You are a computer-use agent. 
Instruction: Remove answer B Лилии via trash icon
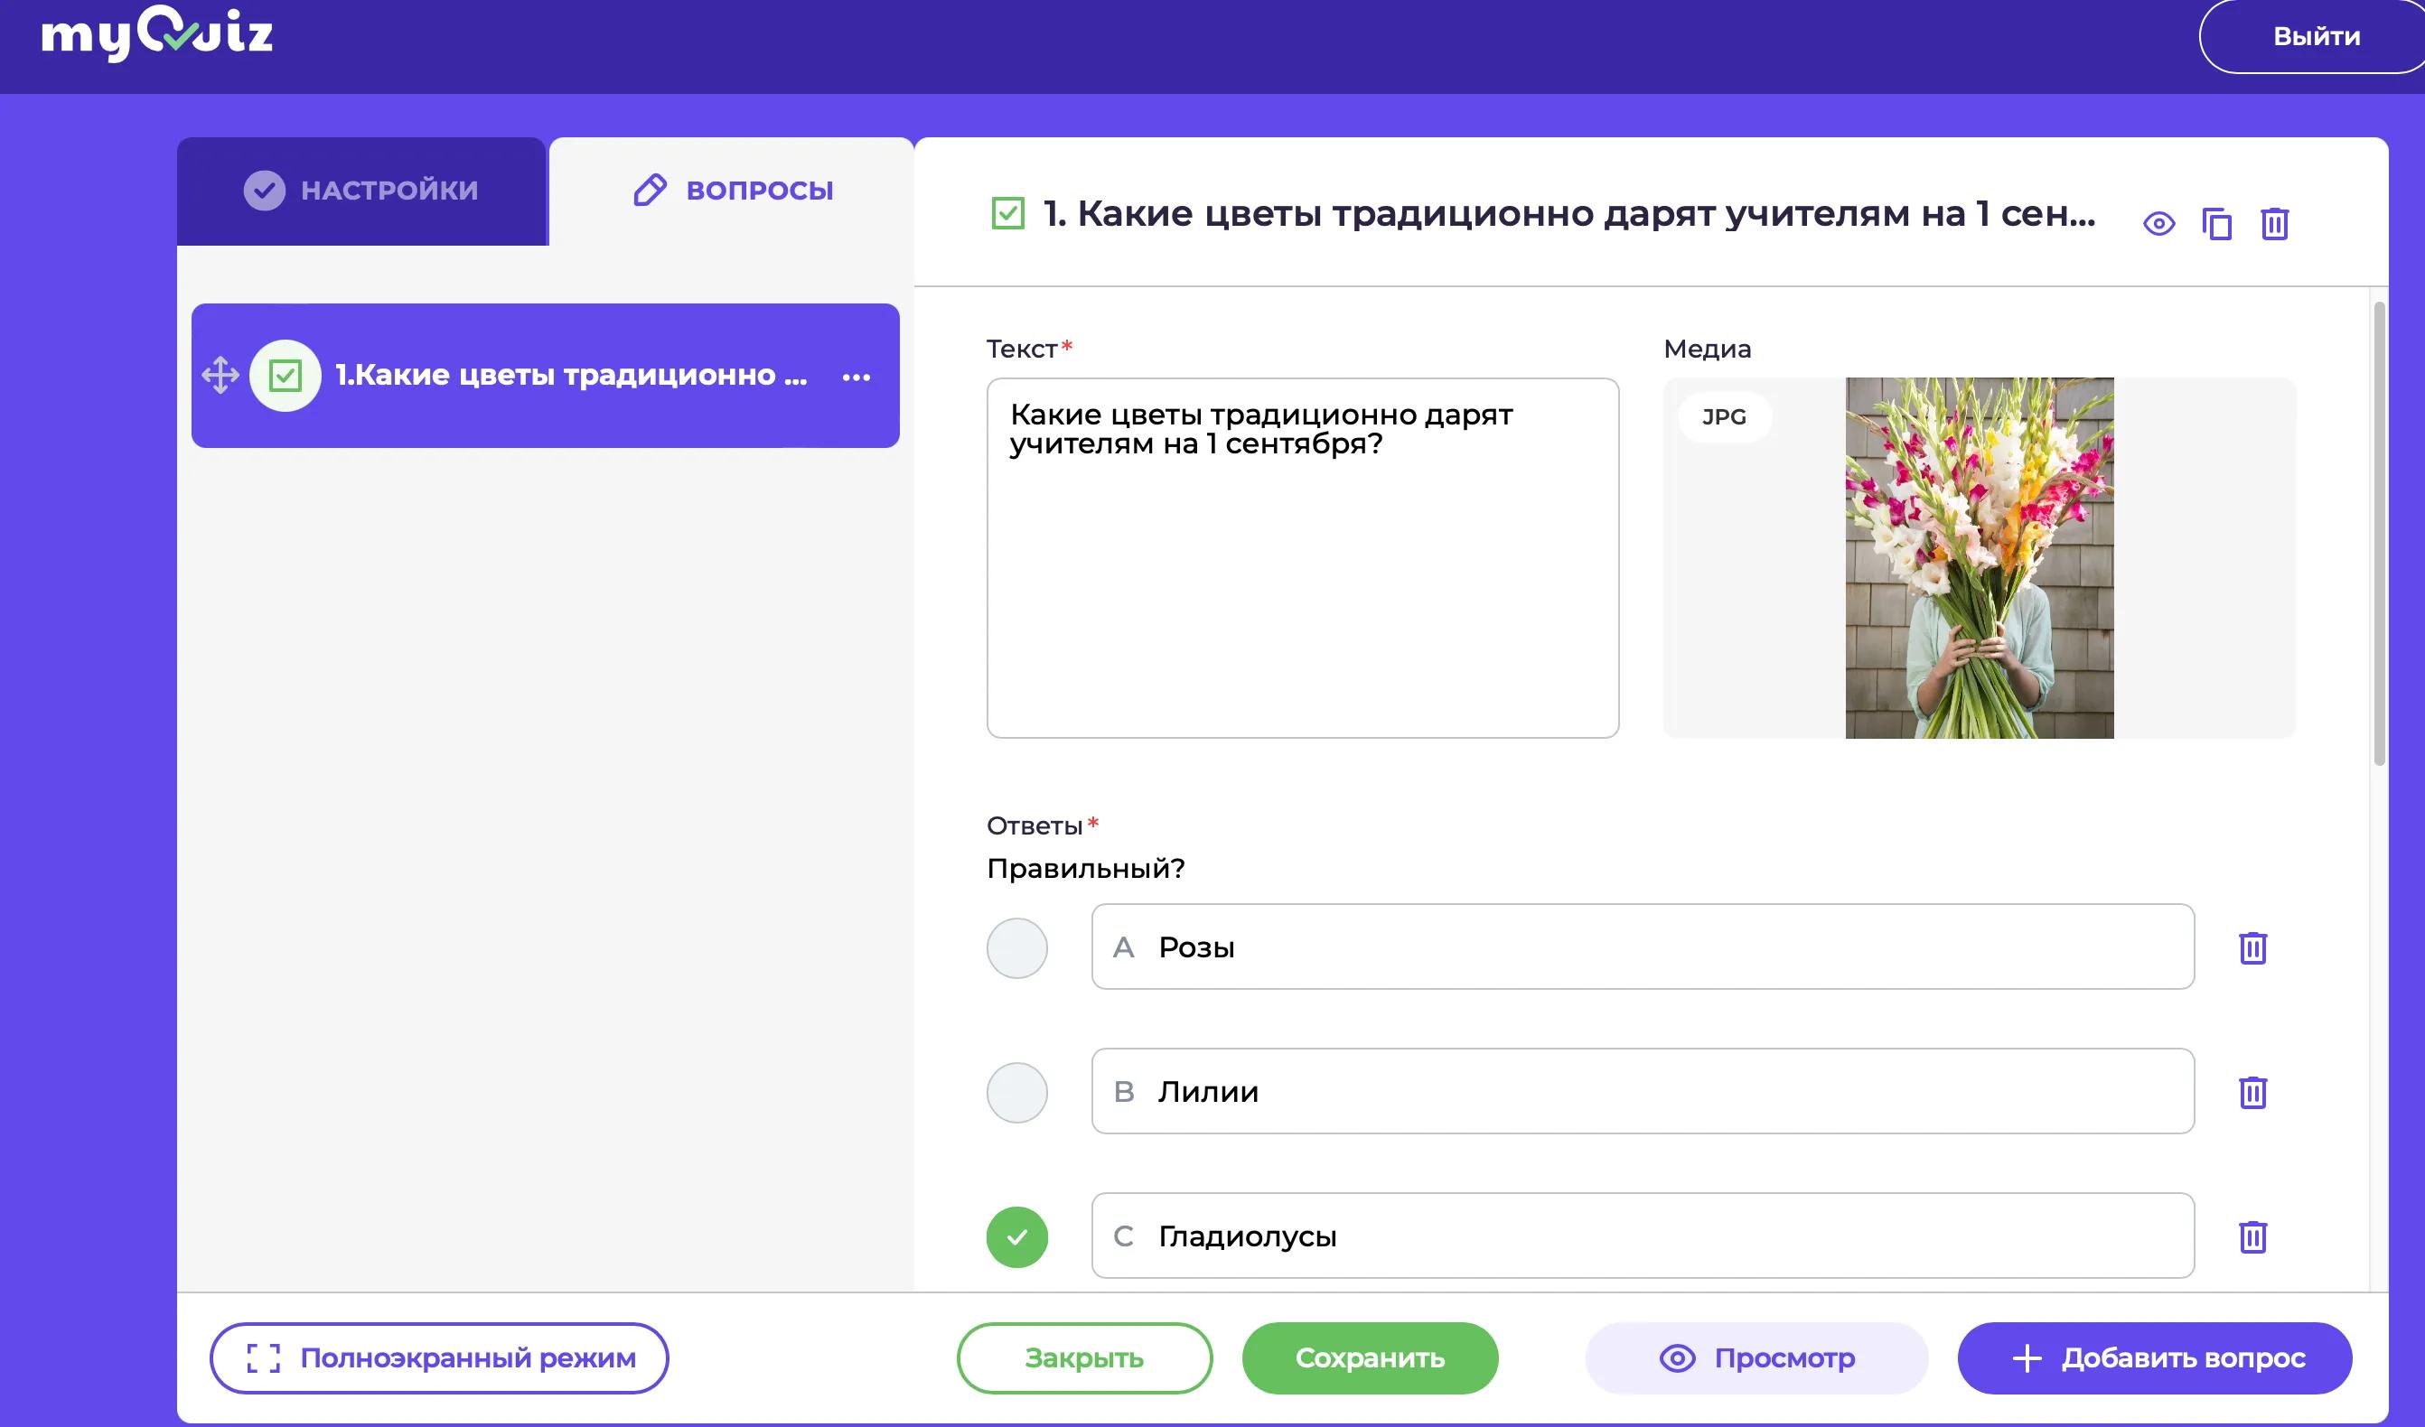click(2252, 1092)
